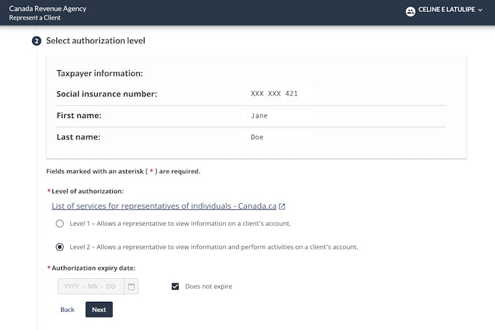Click the last name value Doe
The image size is (495, 330).
[x=257, y=138]
